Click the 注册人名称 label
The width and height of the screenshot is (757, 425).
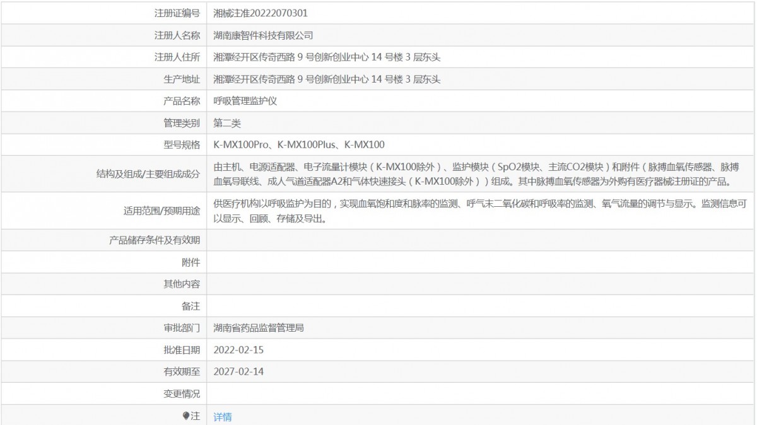177,35
